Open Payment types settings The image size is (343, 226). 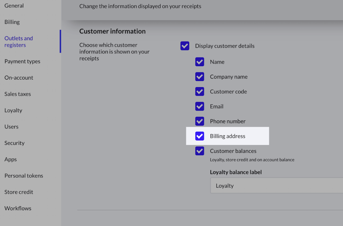tap(22, 61)
